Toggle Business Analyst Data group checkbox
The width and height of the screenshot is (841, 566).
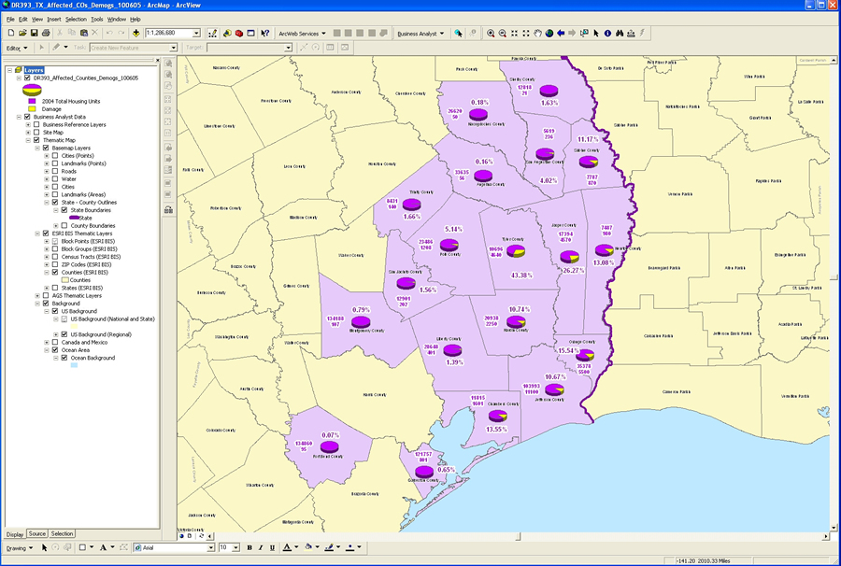point(27,117)
